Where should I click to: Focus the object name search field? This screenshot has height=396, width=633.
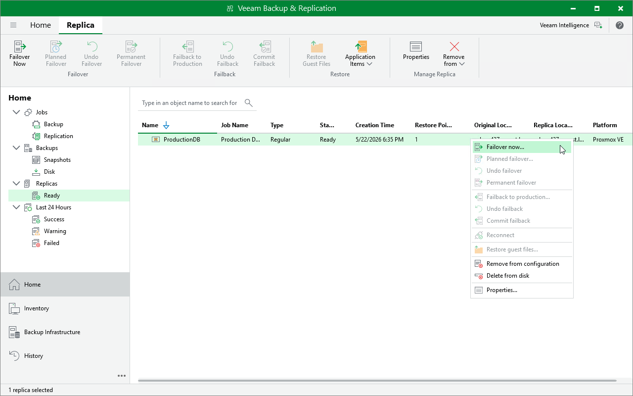190,103
